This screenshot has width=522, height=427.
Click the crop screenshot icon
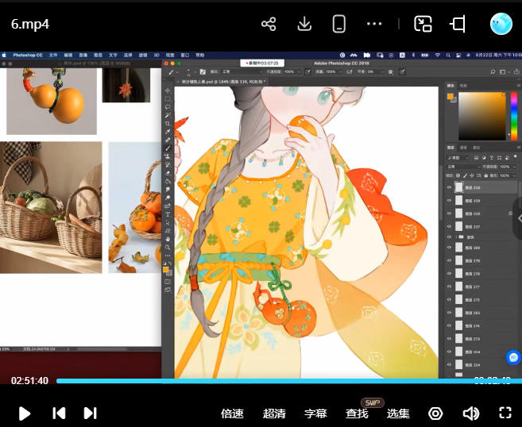(x=458, y=24)
